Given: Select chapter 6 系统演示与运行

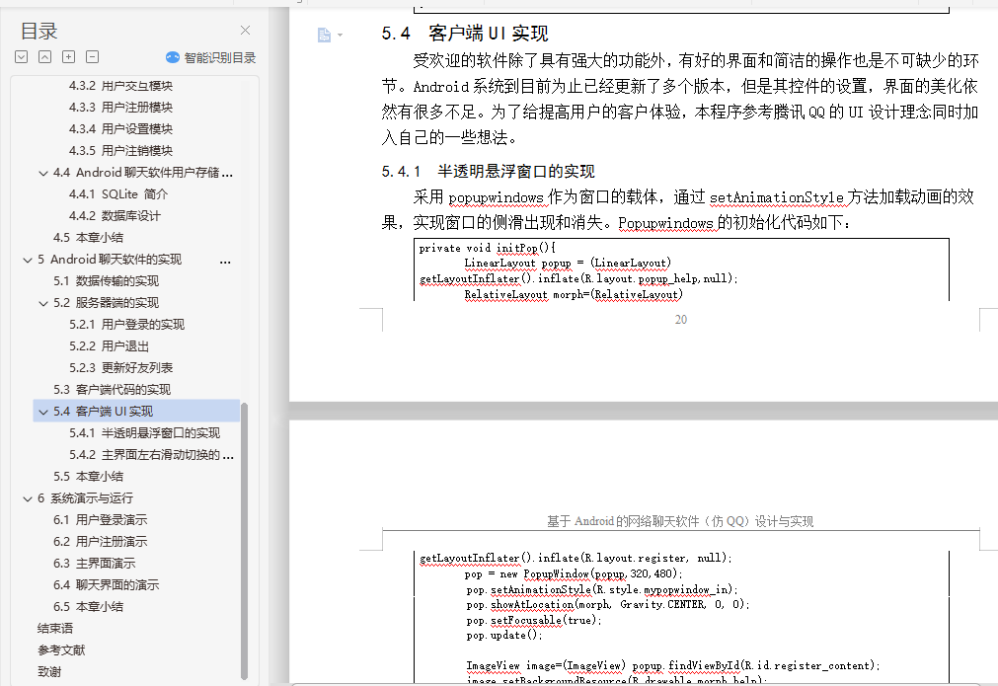Looking at the screenshot, I should pyautogui.click(x=85, y=497).
